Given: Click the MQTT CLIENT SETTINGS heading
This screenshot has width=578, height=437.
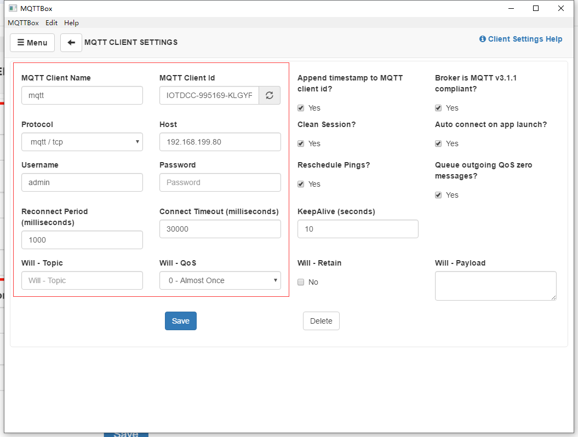Looking at the screenshot, I should [131, 42].
